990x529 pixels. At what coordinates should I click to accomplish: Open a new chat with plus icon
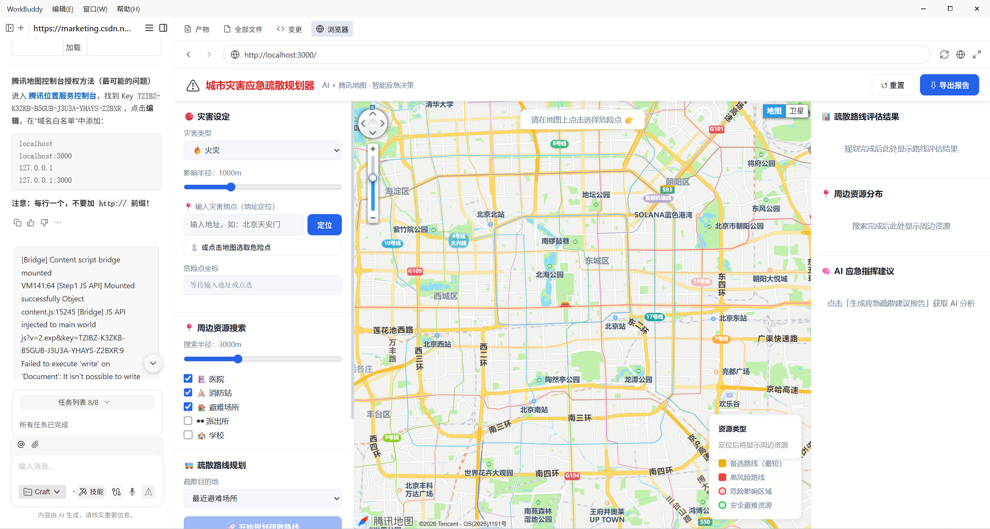(x=21, y=28)
